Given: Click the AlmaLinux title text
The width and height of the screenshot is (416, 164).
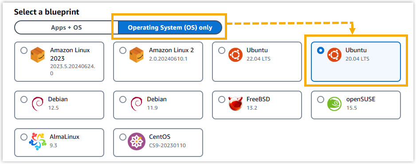Looking at the screenshot, I should 64,137.
